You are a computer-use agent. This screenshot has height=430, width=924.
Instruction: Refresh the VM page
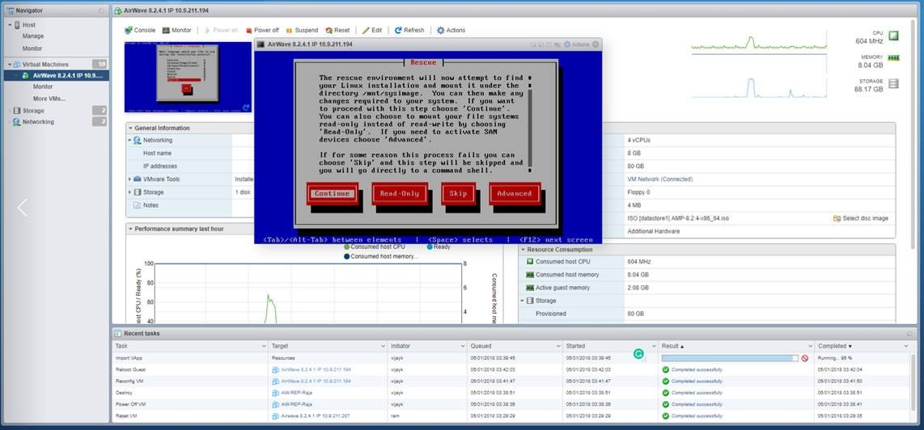[409, 30]
